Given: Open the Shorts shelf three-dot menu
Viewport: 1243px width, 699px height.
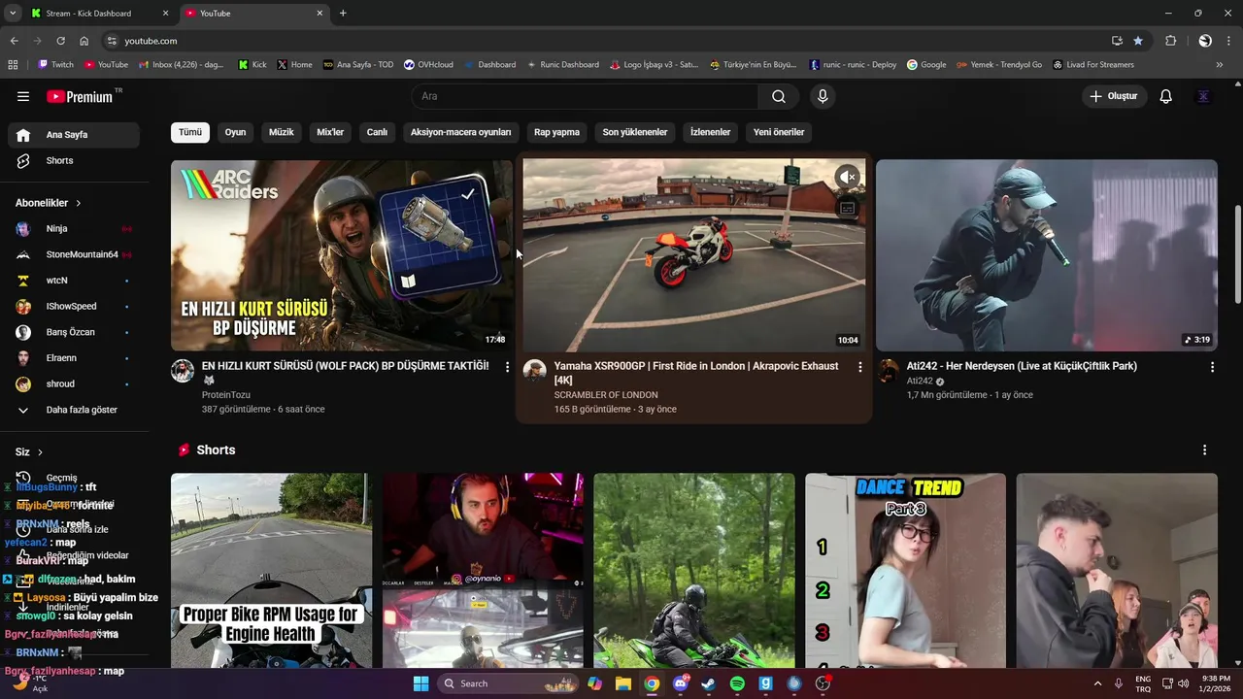Looking at the screenshot, I should pos(1204,450).
